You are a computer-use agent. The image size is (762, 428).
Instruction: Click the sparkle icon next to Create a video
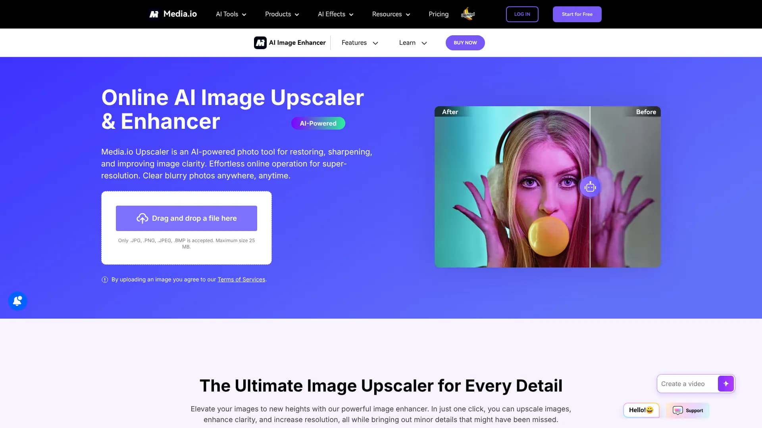tap(726, 383)
